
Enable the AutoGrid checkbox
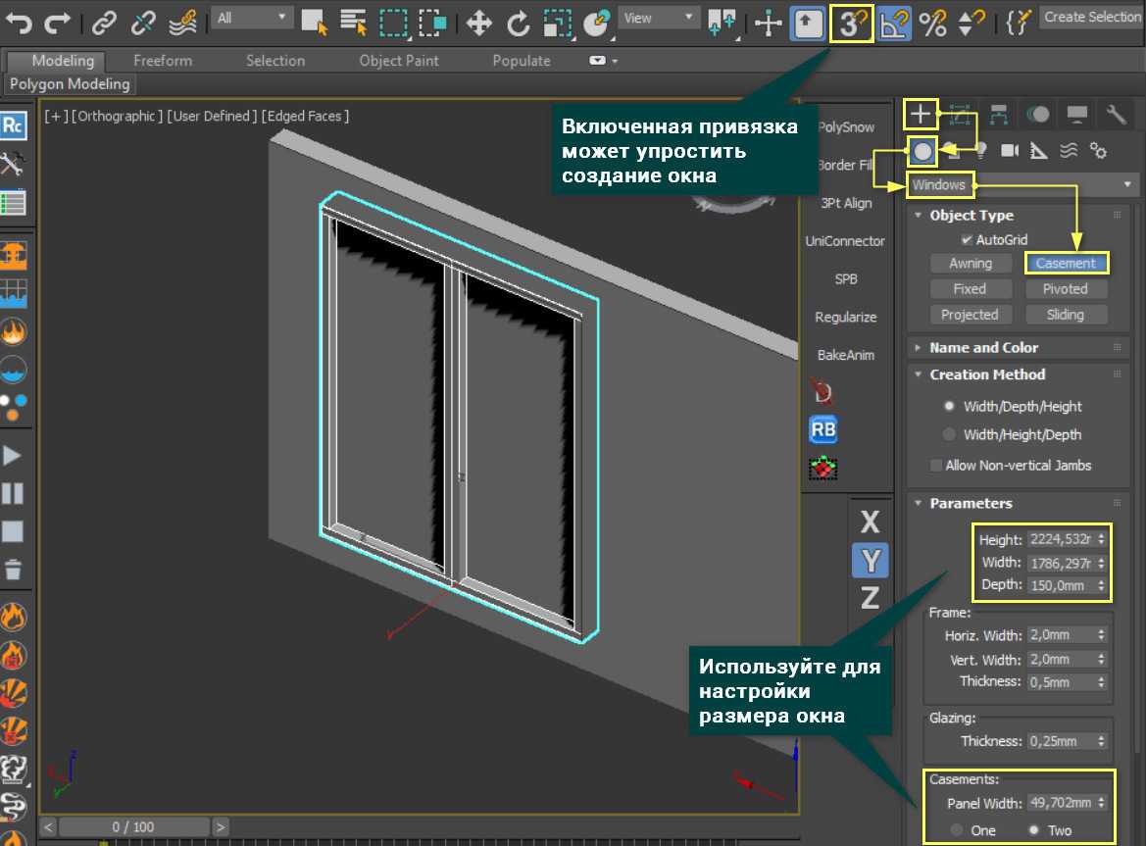coord(967,239)
